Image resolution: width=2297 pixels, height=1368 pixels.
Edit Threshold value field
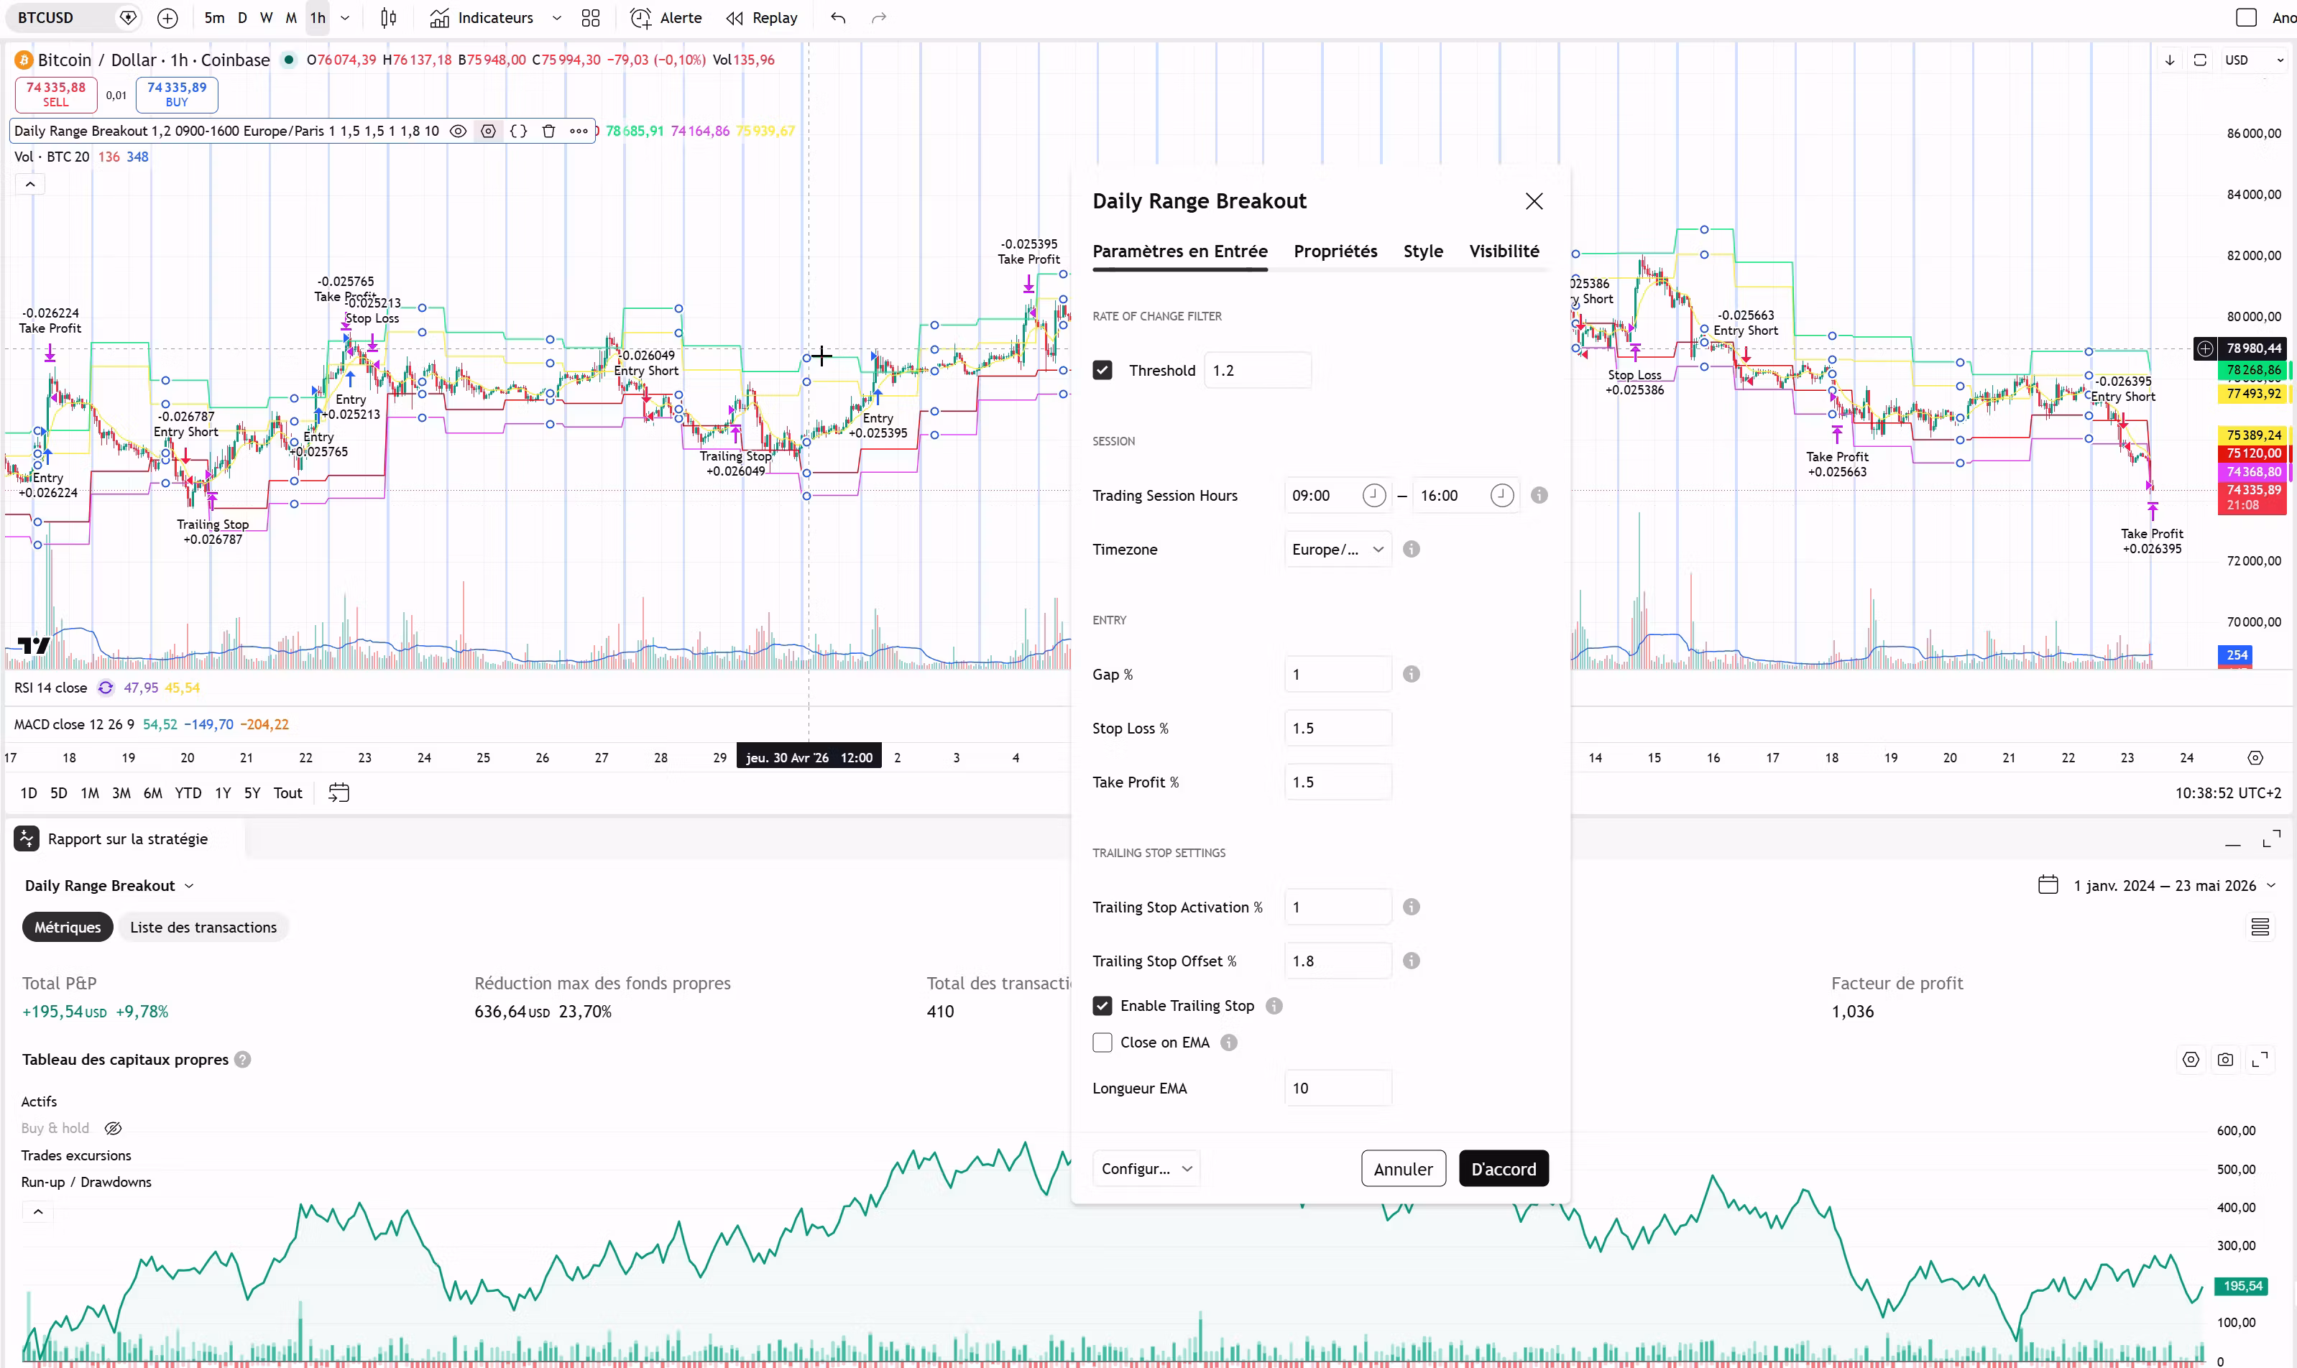pos(1257,369)
